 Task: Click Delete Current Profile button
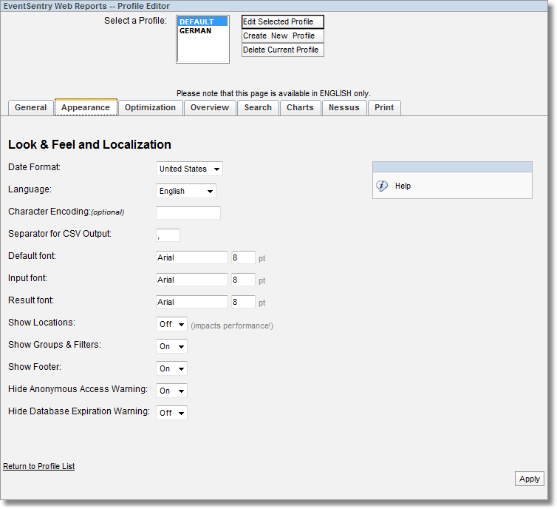pyautogui.click(x=283, y=50)
